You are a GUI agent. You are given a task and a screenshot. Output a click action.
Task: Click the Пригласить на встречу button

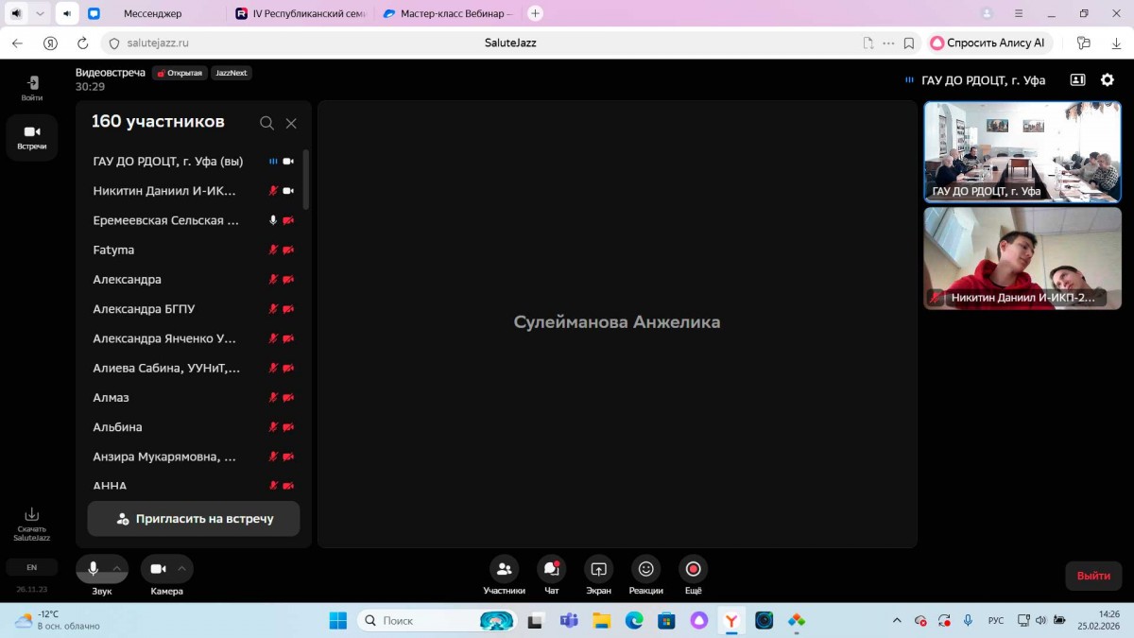point(194,519)
